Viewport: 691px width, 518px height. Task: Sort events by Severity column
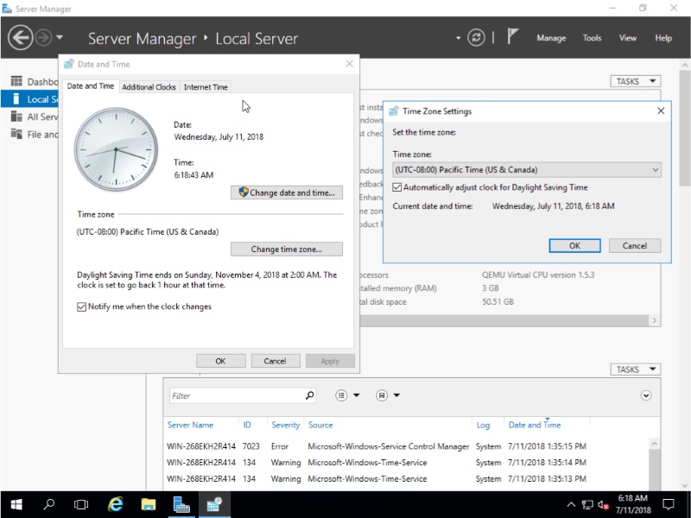286,425
